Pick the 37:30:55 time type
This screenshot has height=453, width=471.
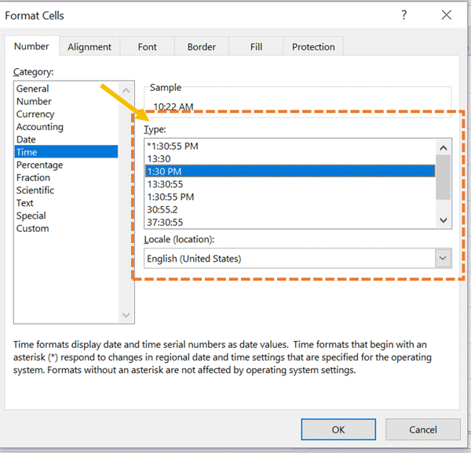pos(290,222)
